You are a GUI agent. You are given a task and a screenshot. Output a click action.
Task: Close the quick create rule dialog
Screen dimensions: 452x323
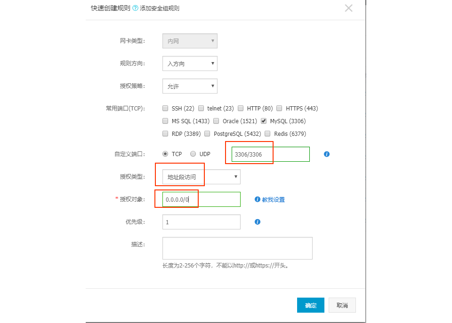click(348, 8)
